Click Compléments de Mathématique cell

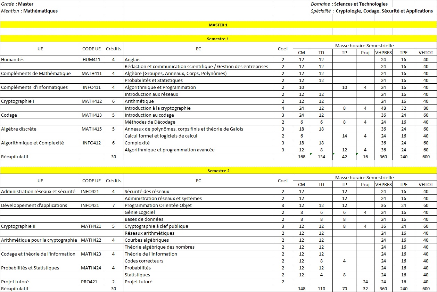tap(40, 73)
